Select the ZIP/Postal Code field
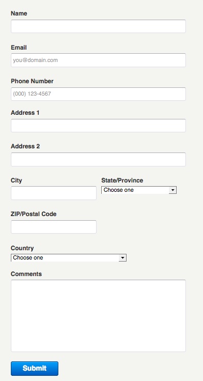The height and width of the screenshot is (381, 203). (54, 227)
